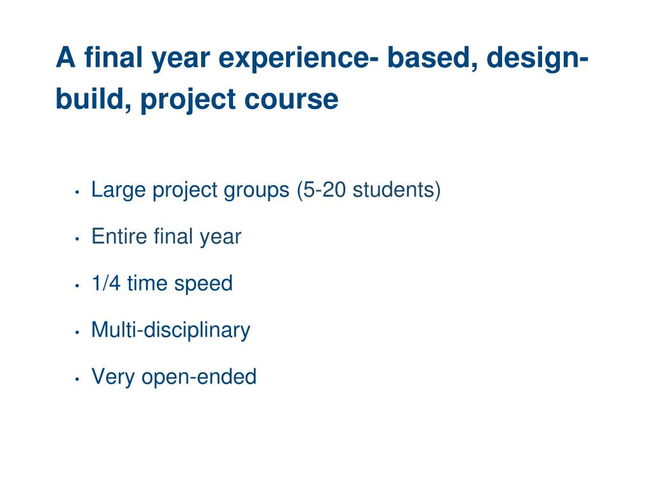Click the title's second line 'build, project course'

[x=197, y=100]
